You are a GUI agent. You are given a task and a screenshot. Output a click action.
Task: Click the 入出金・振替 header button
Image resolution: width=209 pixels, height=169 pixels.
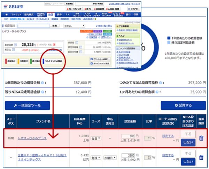tap(113, 9)
